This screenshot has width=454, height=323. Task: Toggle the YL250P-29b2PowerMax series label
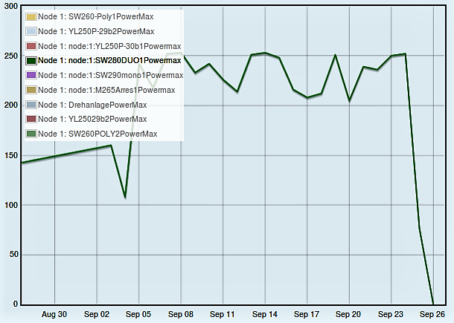(x=95, y=31)
